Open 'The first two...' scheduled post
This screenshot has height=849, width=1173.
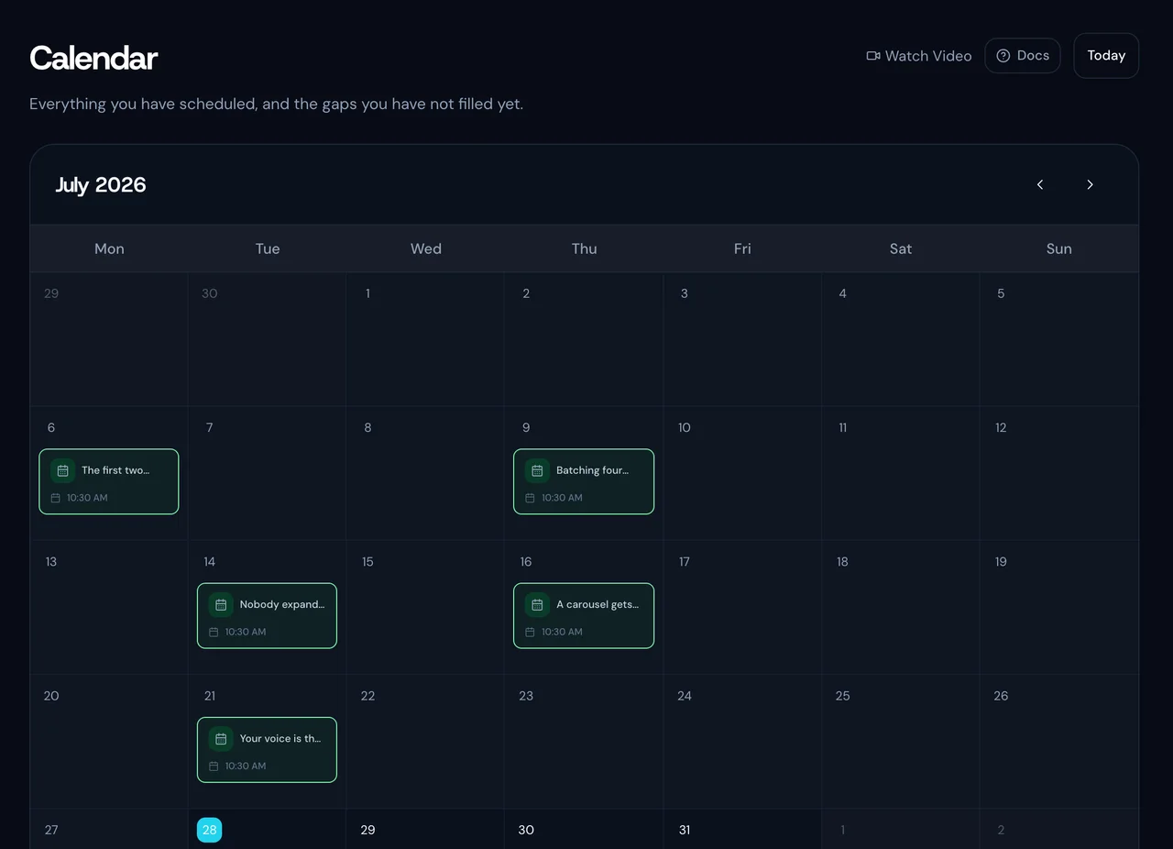click(109, 481)
